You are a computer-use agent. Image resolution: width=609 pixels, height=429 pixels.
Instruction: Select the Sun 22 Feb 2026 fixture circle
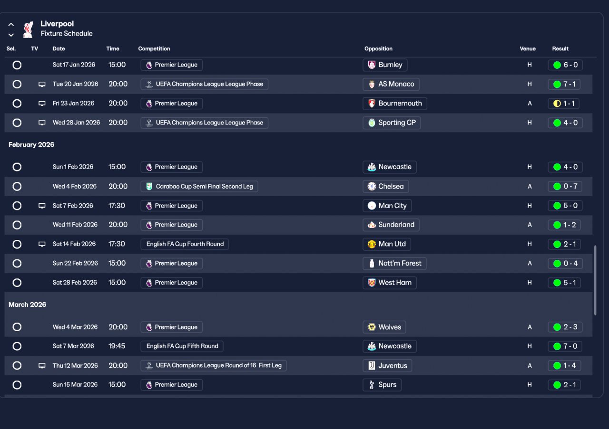tap(17, 263)
